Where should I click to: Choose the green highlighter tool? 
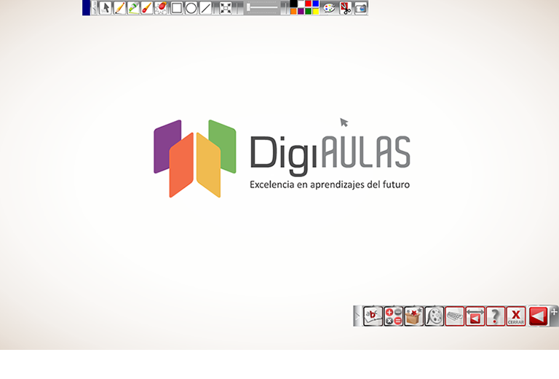pos(134,8)
